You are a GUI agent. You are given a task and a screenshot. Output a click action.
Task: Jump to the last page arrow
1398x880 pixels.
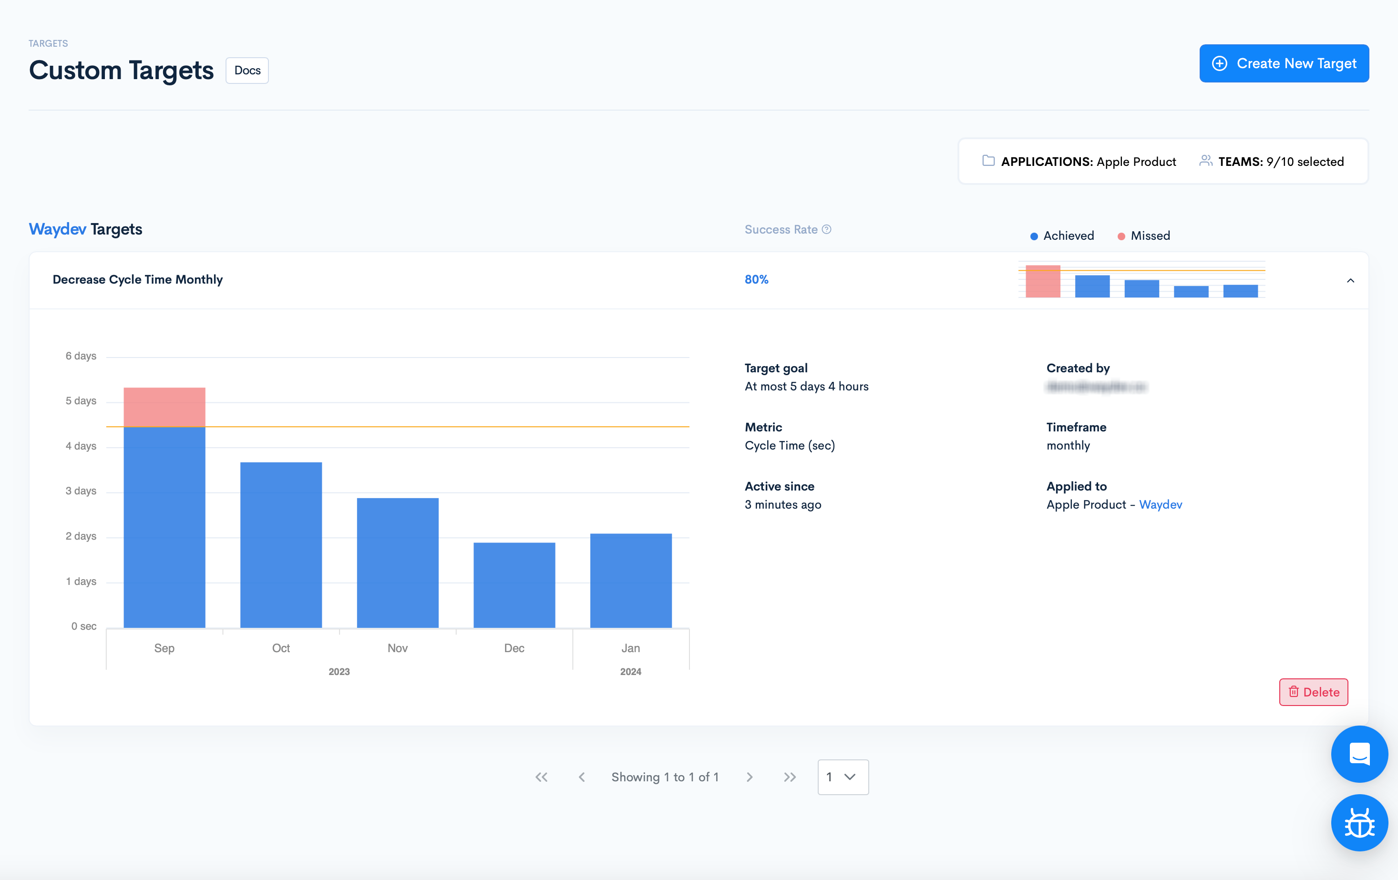pyautogui.click(x=790, y=777)
